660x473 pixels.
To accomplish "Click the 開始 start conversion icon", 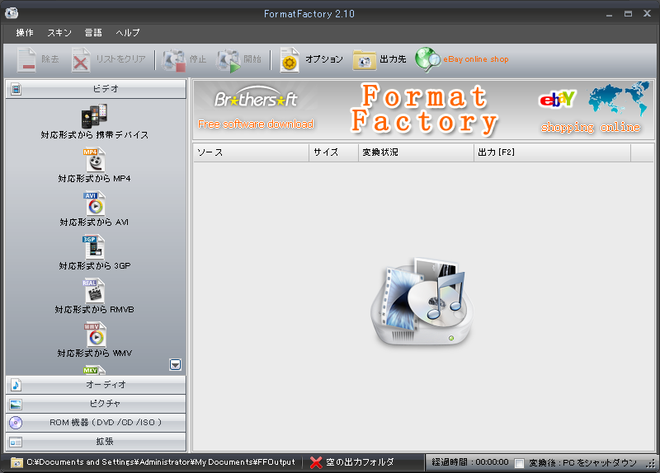I will tap(229, 60).
